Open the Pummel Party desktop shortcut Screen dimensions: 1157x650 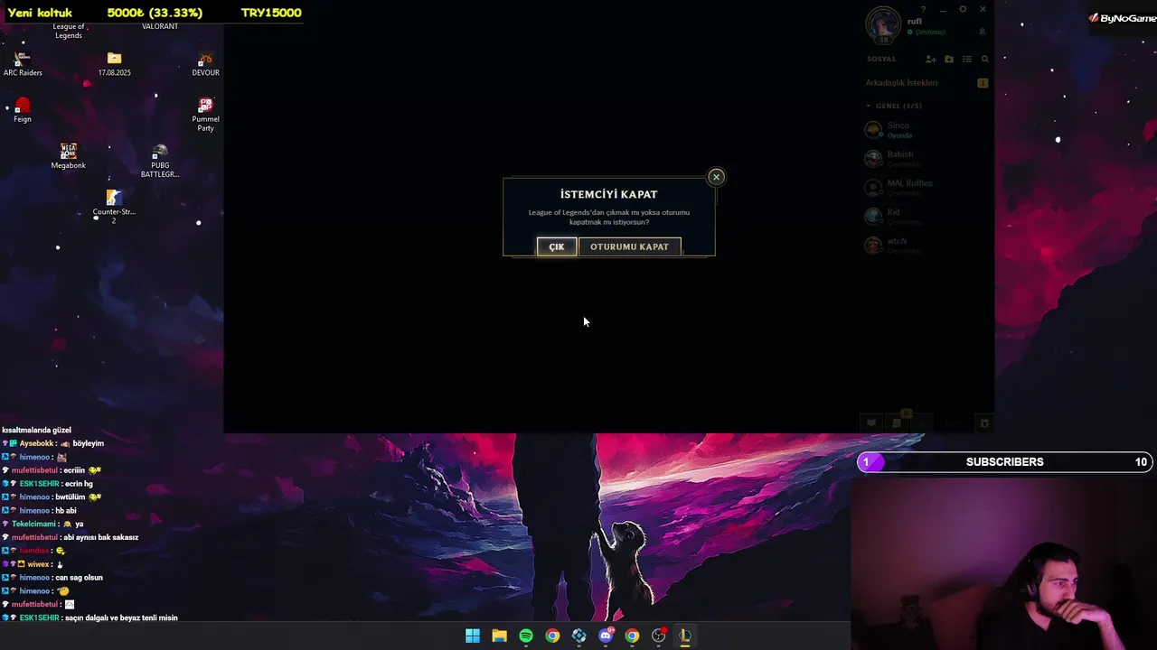205,115
